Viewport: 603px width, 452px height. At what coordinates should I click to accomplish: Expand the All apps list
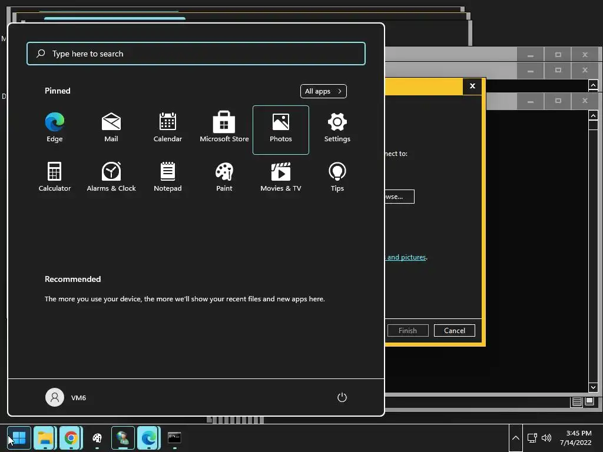coord(323,91)
